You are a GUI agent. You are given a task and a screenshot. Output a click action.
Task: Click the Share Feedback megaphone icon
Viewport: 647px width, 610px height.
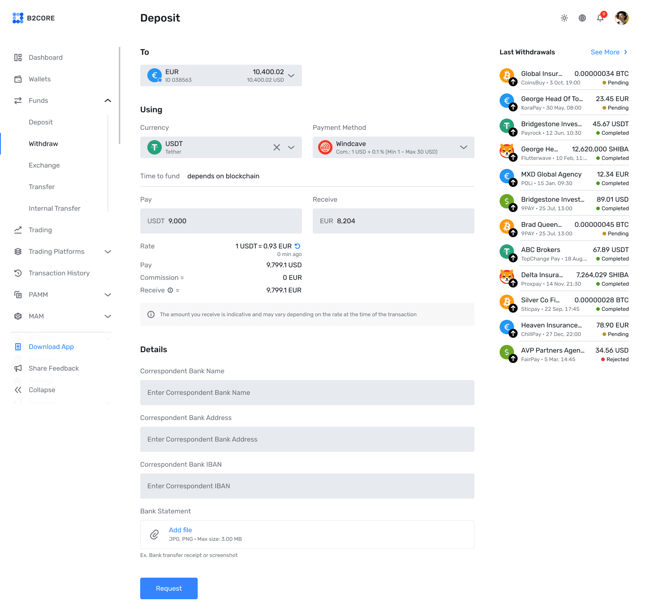(18, 368)
